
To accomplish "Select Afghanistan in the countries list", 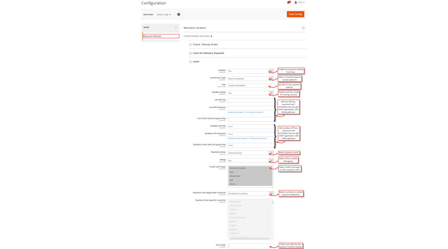I will coord(249,202).
